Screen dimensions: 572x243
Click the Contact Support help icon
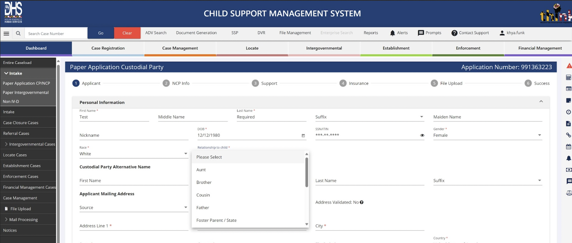click(454, 33)
